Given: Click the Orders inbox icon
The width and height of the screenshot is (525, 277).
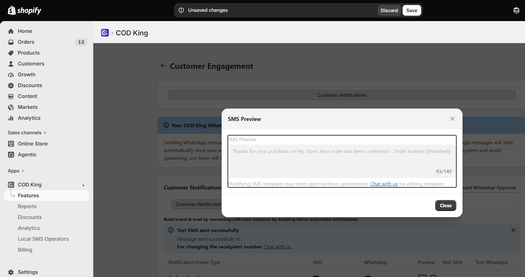Looking at the screenshot, I should pyautogui.click(x=11, y=42).
